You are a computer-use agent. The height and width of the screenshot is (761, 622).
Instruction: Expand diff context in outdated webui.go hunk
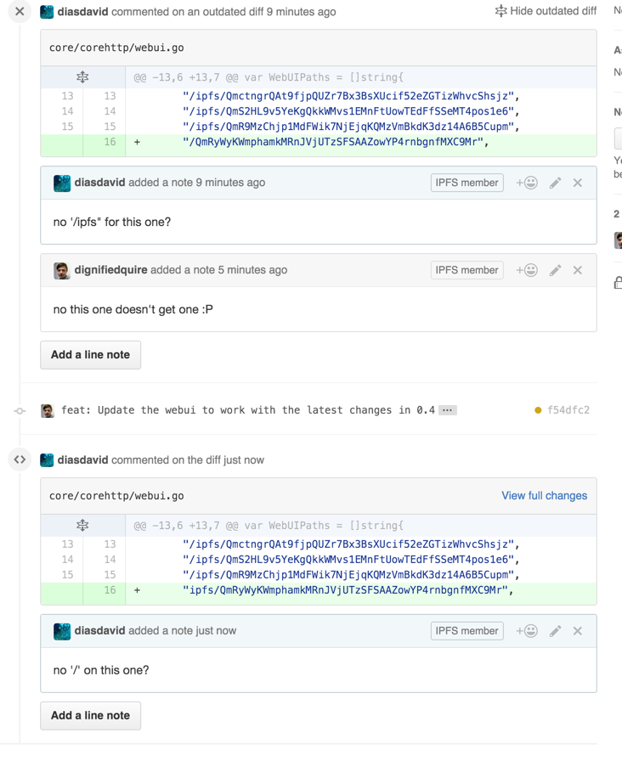(82, 77)
